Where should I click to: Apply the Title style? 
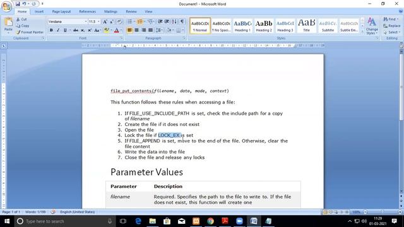click(307, 26)
